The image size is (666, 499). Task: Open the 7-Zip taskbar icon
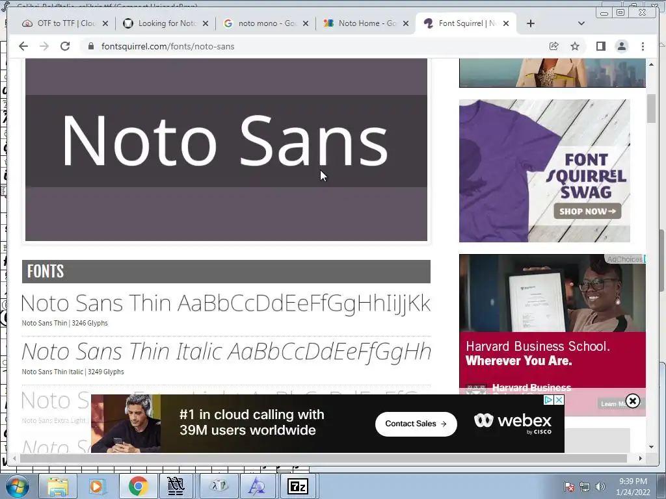click(x=298, y=486)
